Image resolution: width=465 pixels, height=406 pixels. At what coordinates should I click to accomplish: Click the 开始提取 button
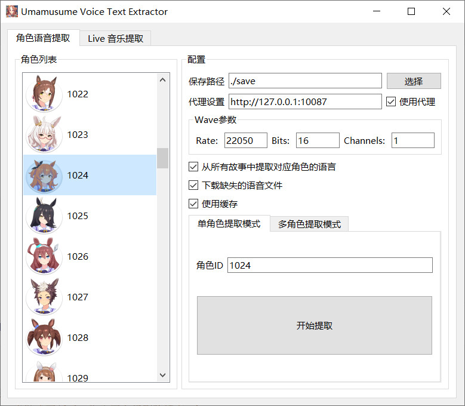(315, 325)
